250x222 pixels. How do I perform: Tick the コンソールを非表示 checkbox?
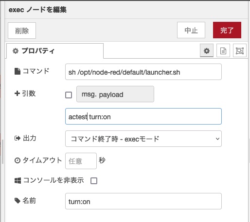coord(94,181)
